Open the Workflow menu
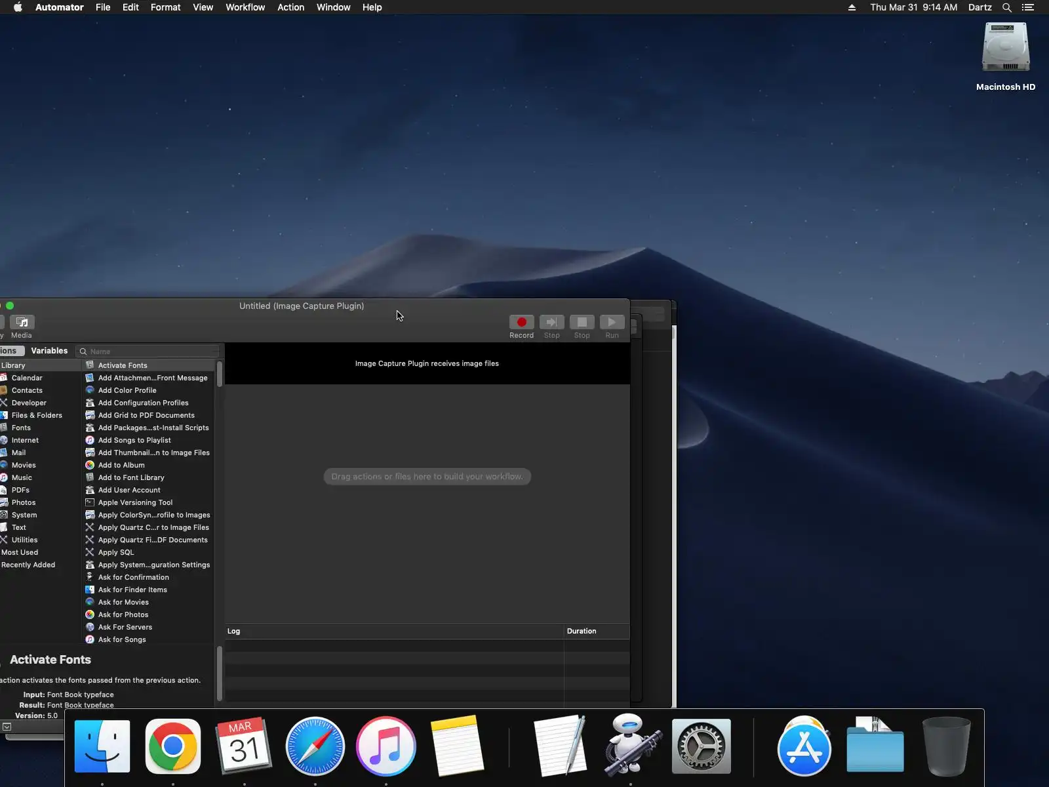This screenshot has width=1049, height=787. (x=245, y=7)
